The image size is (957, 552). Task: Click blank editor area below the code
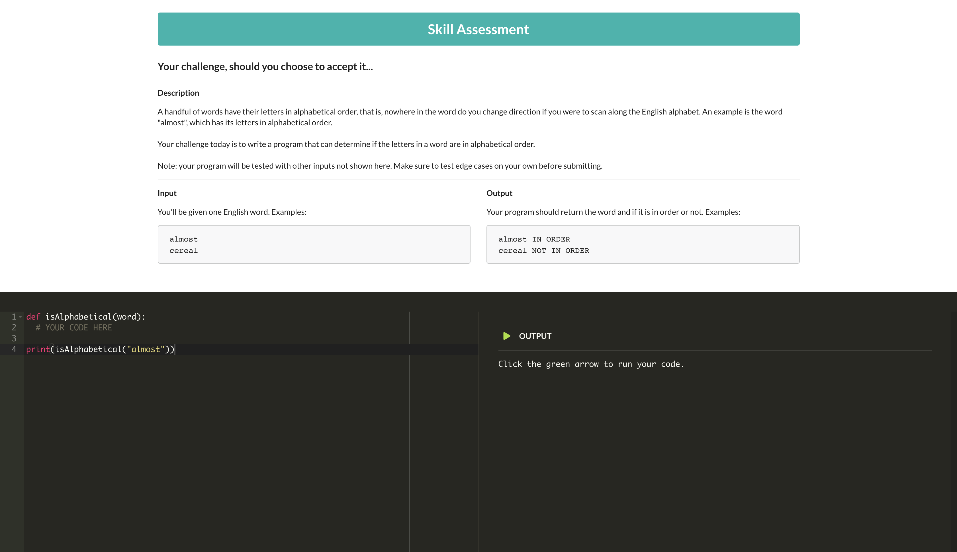point(212,447)
